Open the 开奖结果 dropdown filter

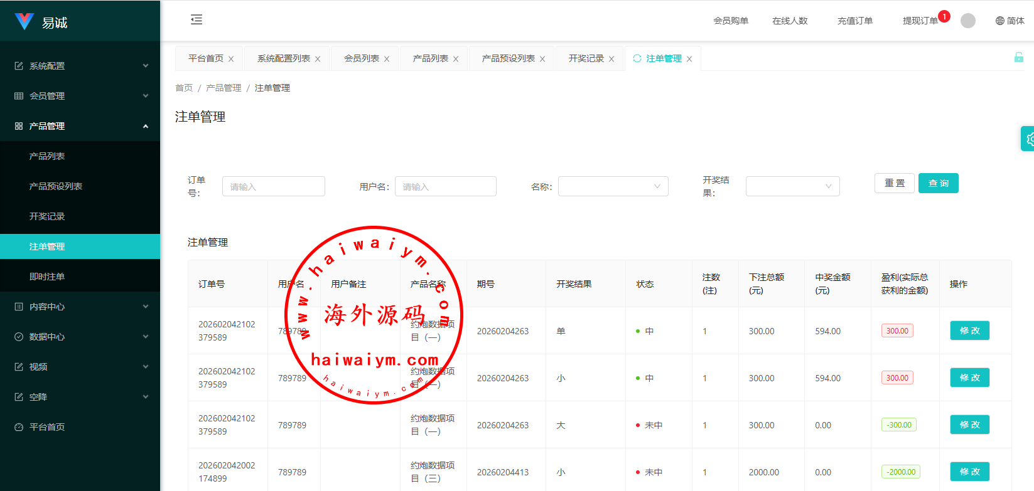pos(792,186)
